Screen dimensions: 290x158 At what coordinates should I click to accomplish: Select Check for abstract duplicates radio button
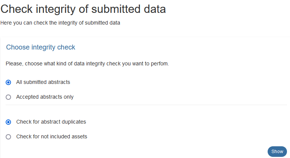point(8,122)
